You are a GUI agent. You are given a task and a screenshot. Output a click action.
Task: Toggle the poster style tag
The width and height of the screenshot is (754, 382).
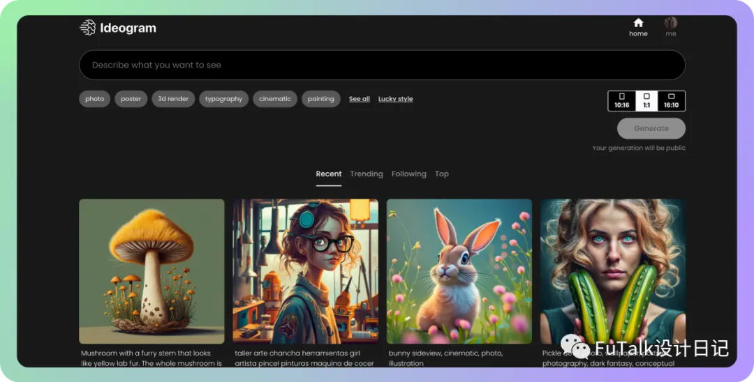coord(131,99)
